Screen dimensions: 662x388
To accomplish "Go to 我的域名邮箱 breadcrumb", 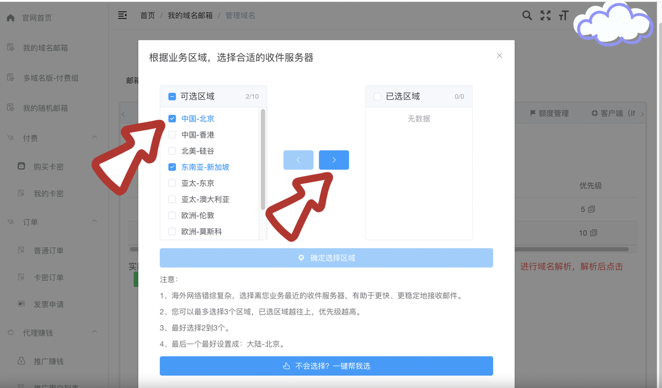I will (x=190, y=16).
